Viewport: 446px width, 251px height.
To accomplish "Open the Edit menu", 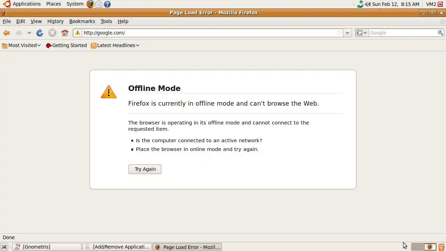I will pos(21,21).
